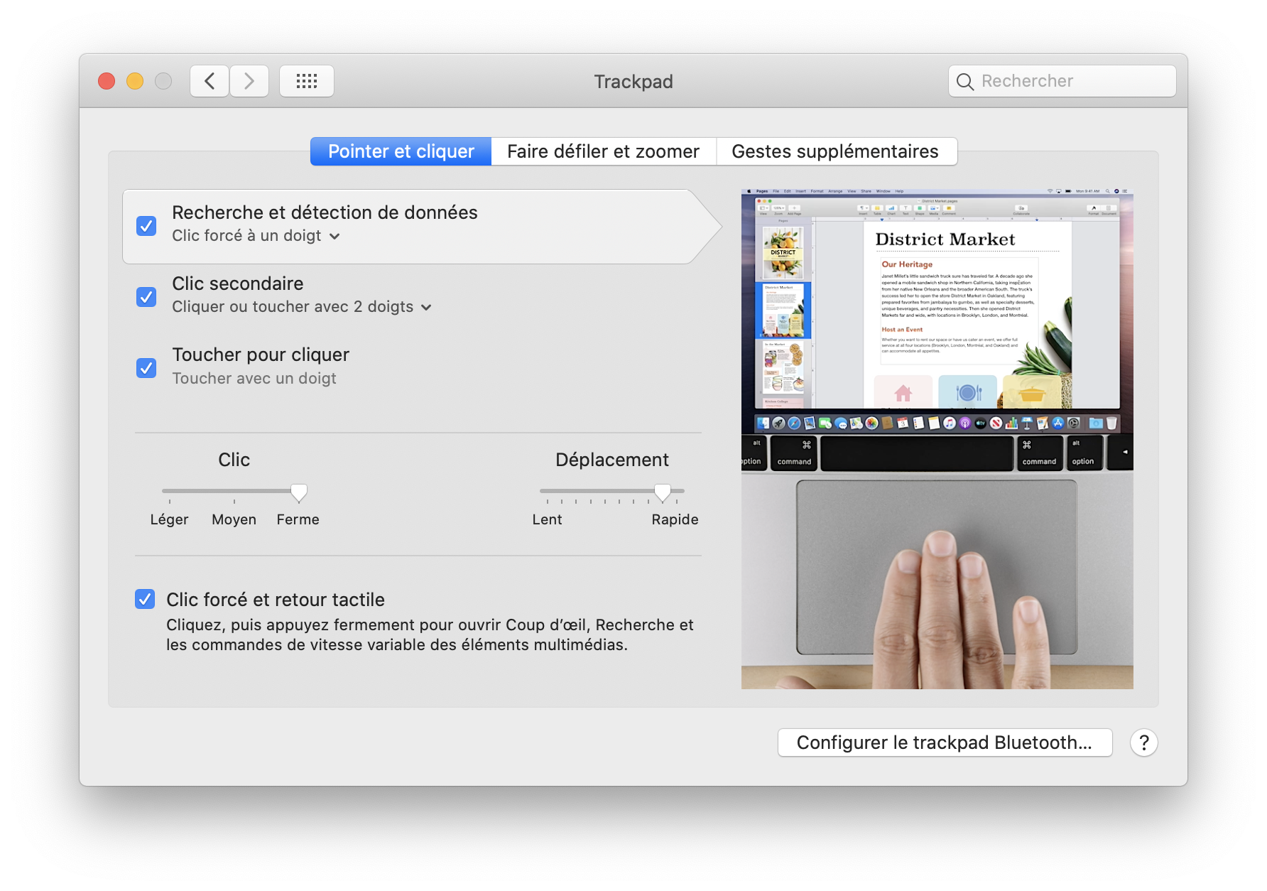Click the Clic secondaire title text
Viewport: 1267px width, 891px height.
point(238,283)
